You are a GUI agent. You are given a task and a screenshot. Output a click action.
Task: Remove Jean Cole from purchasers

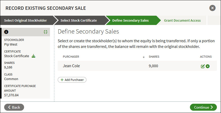pos(208,66)
